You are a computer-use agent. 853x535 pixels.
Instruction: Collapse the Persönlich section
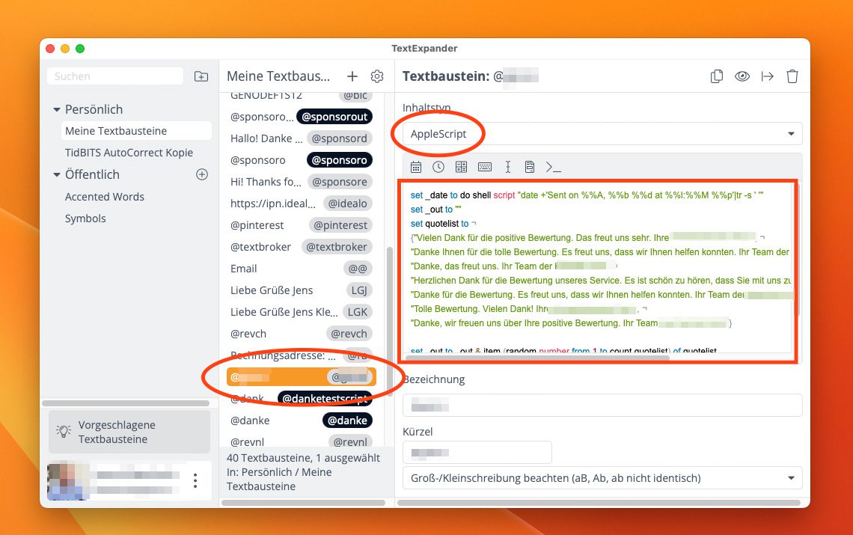click(x=58, y=108)
